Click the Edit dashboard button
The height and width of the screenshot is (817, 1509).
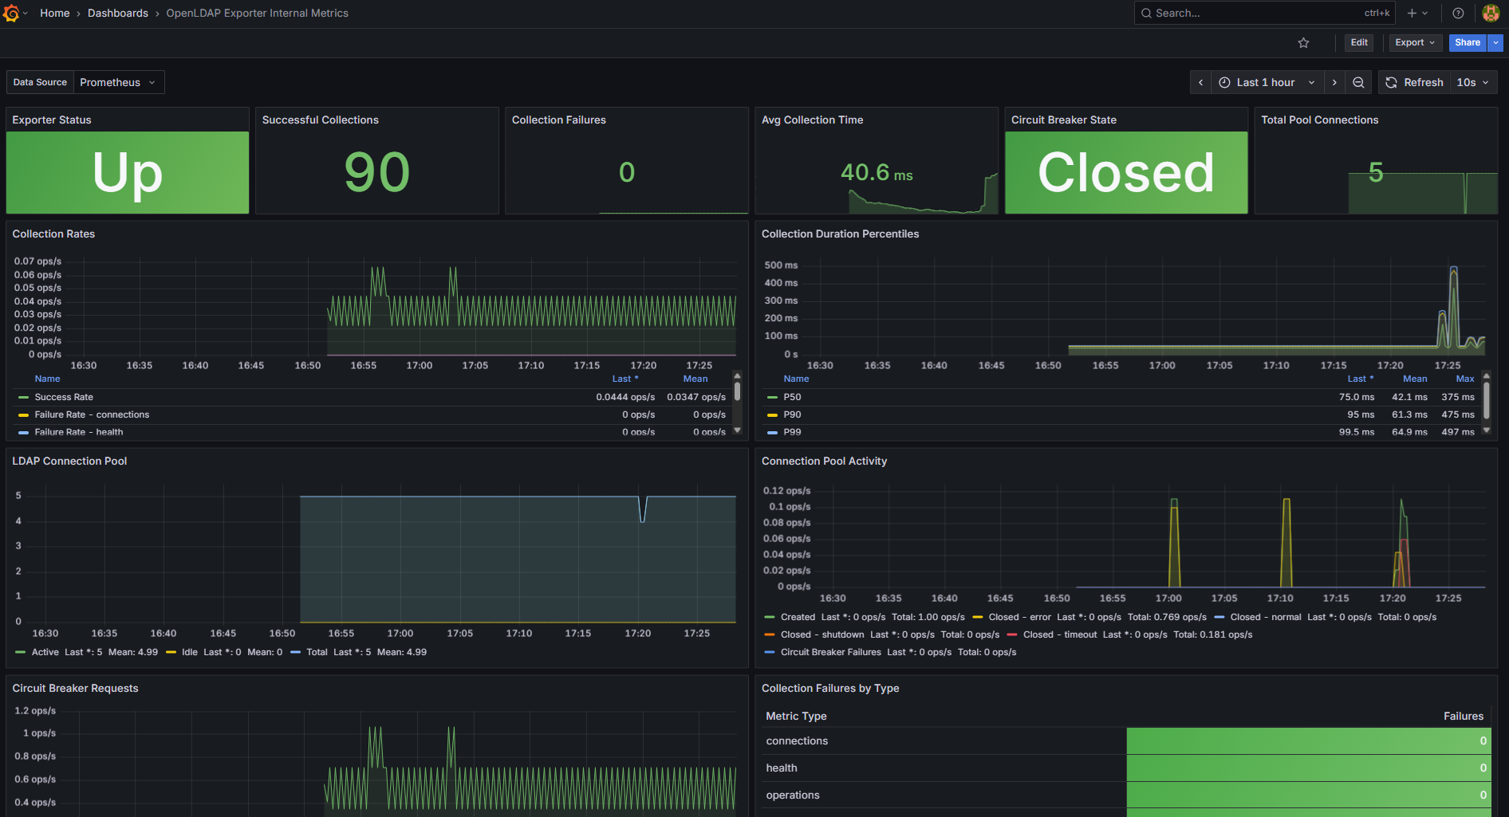point(1359,43)
